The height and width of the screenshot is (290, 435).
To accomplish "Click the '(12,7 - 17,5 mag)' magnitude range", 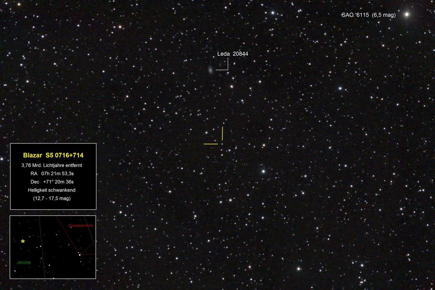I will point(52,198).
